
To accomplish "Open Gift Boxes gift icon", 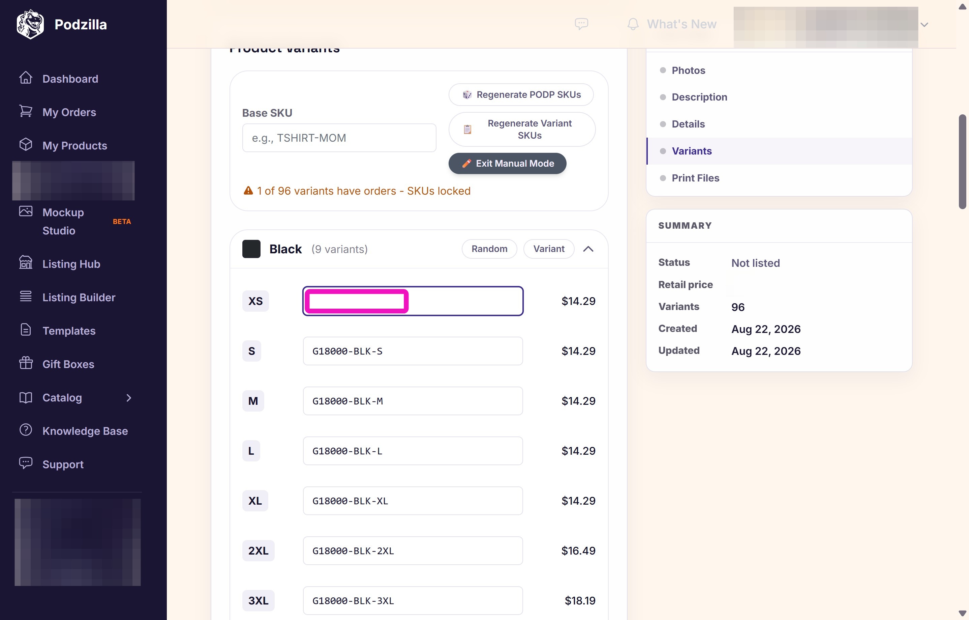I will [26, 363].
